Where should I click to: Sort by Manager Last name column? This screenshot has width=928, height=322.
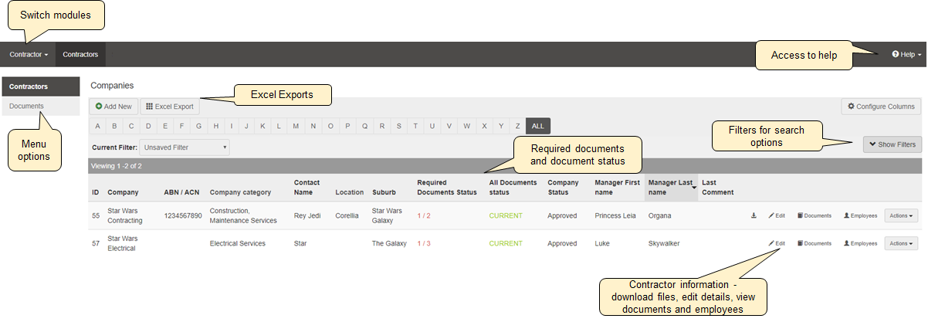(669, 187)
